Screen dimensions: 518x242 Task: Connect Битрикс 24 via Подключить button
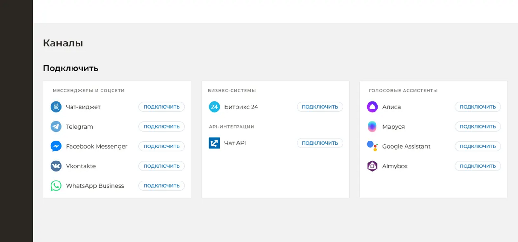tap(320, 107)
